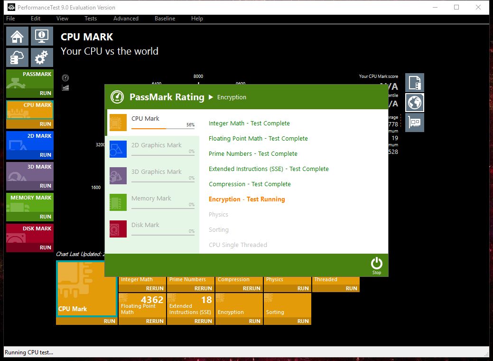Viewport: 493px width, 361px height.
Task: Open the File menu
Action: (x=10, y=19)
